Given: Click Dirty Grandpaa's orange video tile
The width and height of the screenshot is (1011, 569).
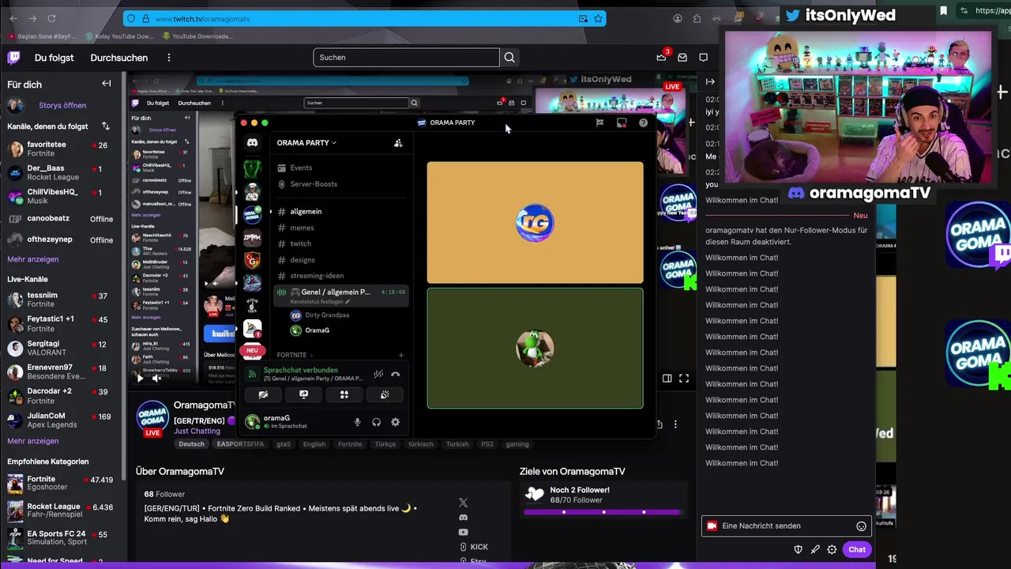Looking at the screenshot, I should point(535,223).
